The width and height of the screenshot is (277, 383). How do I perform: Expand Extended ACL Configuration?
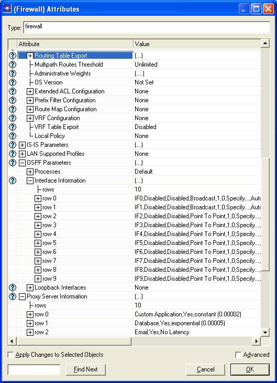point(30,92)
